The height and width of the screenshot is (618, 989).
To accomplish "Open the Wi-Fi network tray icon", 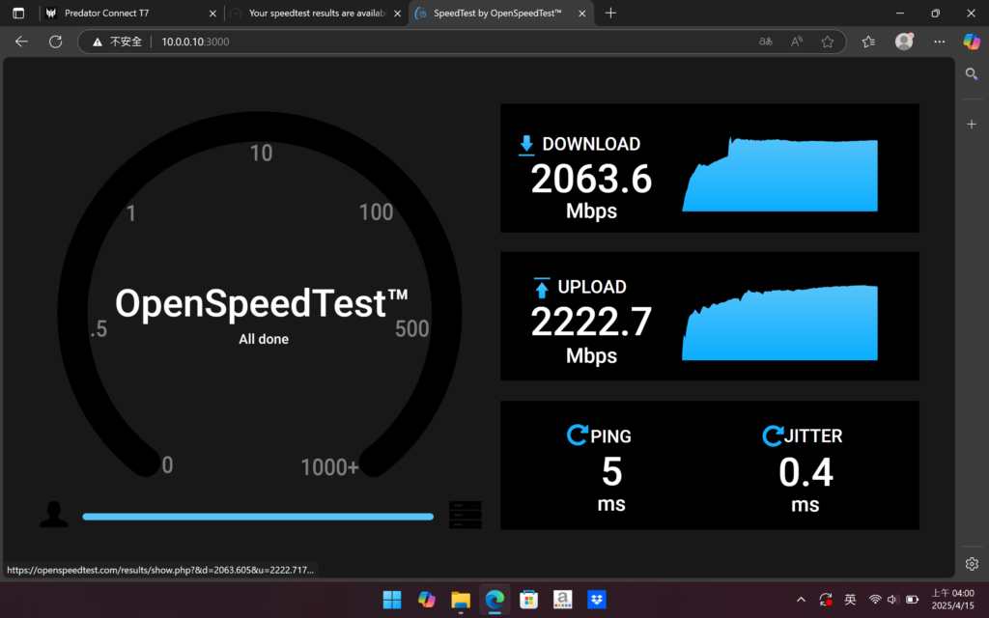I will pos(875,599).
